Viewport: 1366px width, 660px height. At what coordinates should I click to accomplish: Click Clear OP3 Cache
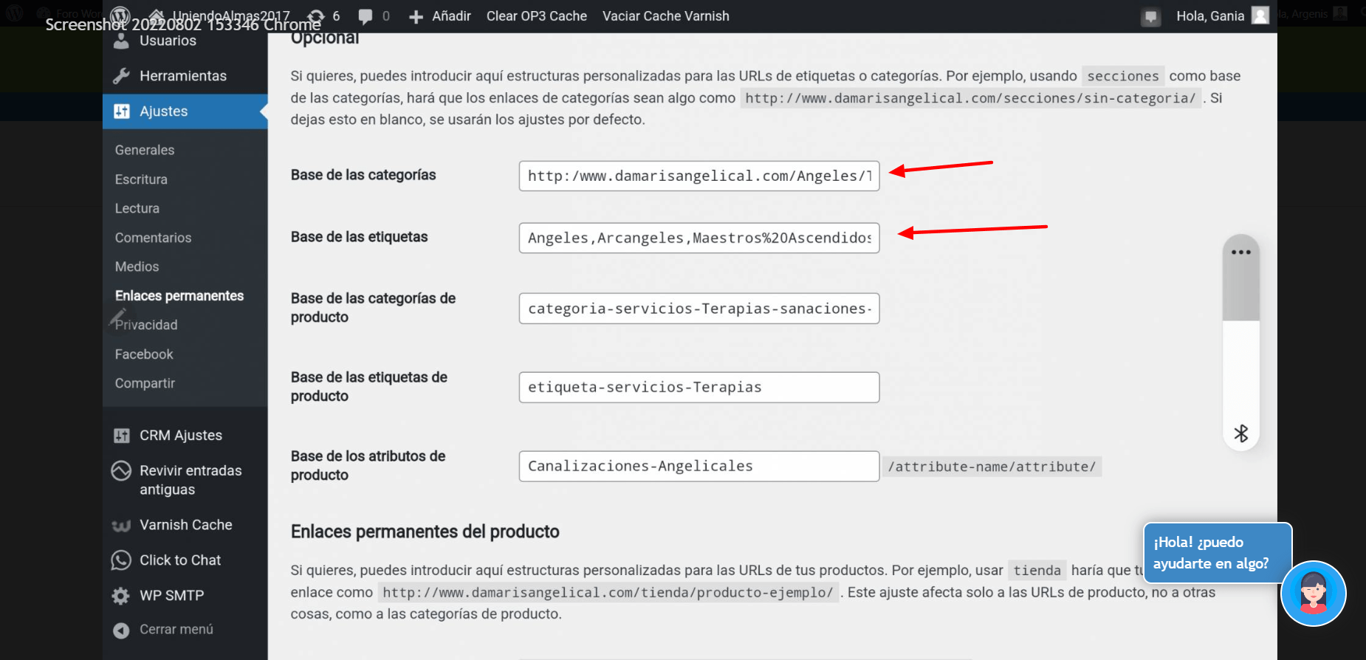(x=537, y=16)
